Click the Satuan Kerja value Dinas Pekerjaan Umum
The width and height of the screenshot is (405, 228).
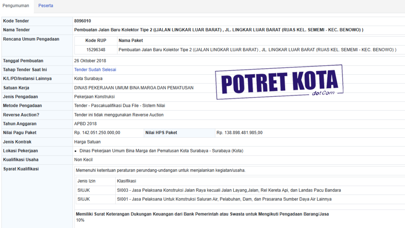tap(134, 88)
